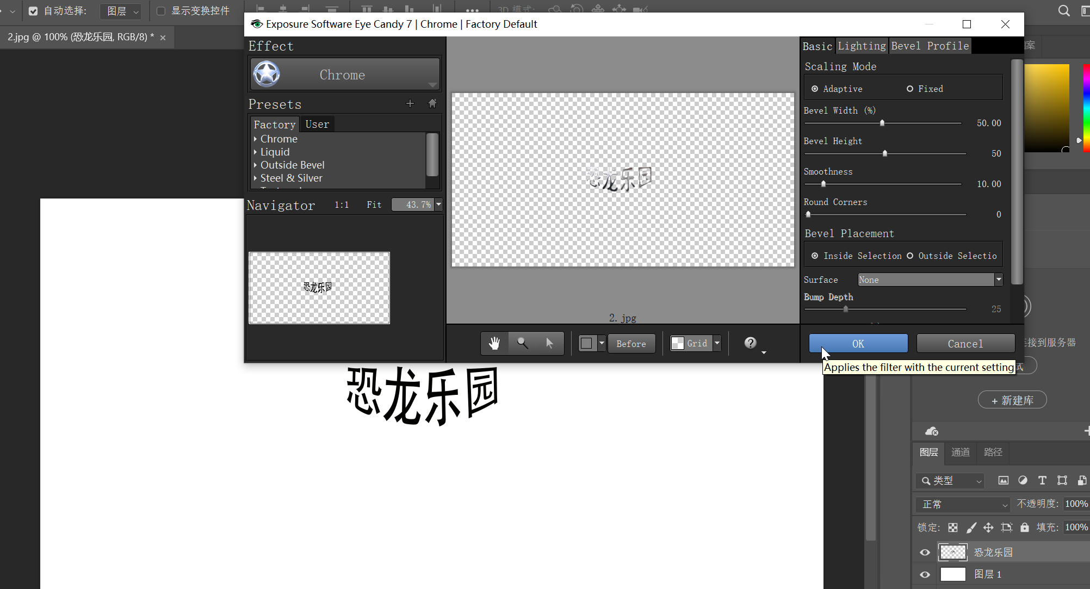Open the Surface dropdown

click(x=998, y=280)
